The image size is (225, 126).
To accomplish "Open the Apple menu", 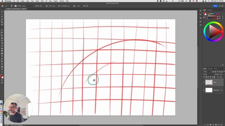I will click(2, 1).
